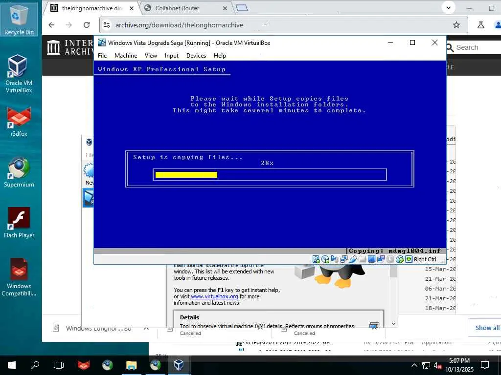Select the r3dfox desktop shortcut
The width and height of the screenshot is (501, 375).
point(19,121)
